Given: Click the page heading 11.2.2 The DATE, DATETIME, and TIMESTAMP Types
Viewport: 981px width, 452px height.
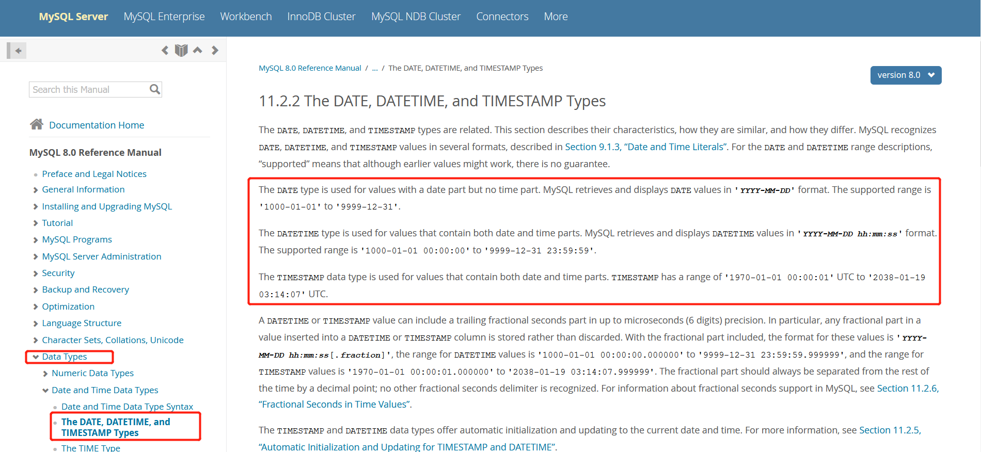Looking at the screenshot, I should coord(432,101).
